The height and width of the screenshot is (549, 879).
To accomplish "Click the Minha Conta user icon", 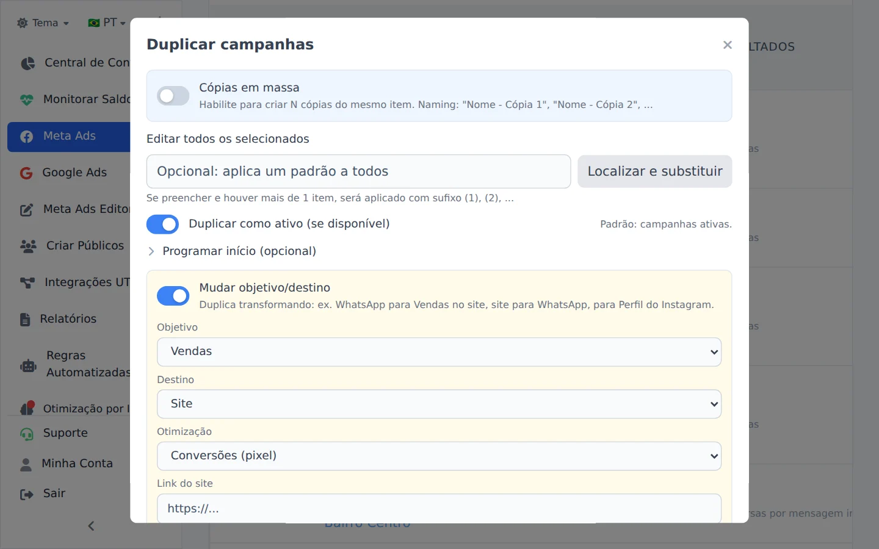I will coord(26,464).
